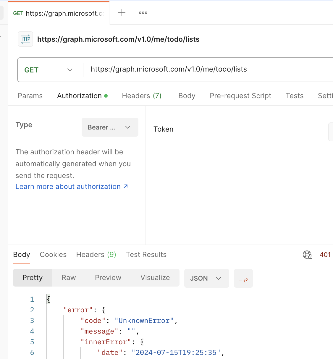Select the Pretty view button

pyautogui.click(x=33, y=278)
